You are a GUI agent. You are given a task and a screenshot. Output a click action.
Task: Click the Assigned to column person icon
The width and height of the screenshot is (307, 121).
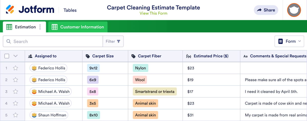(30, 56)
